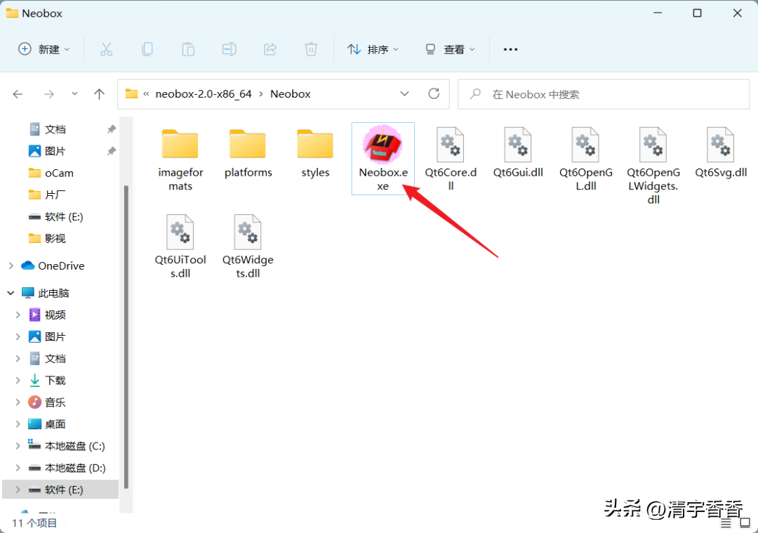The image size is (758, 533).
Task: Click the navigation pane scrollbar
Action: 126,336
